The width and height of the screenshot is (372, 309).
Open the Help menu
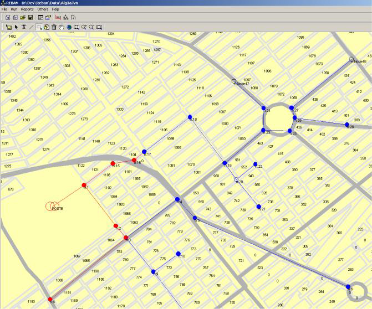(55, 9)
